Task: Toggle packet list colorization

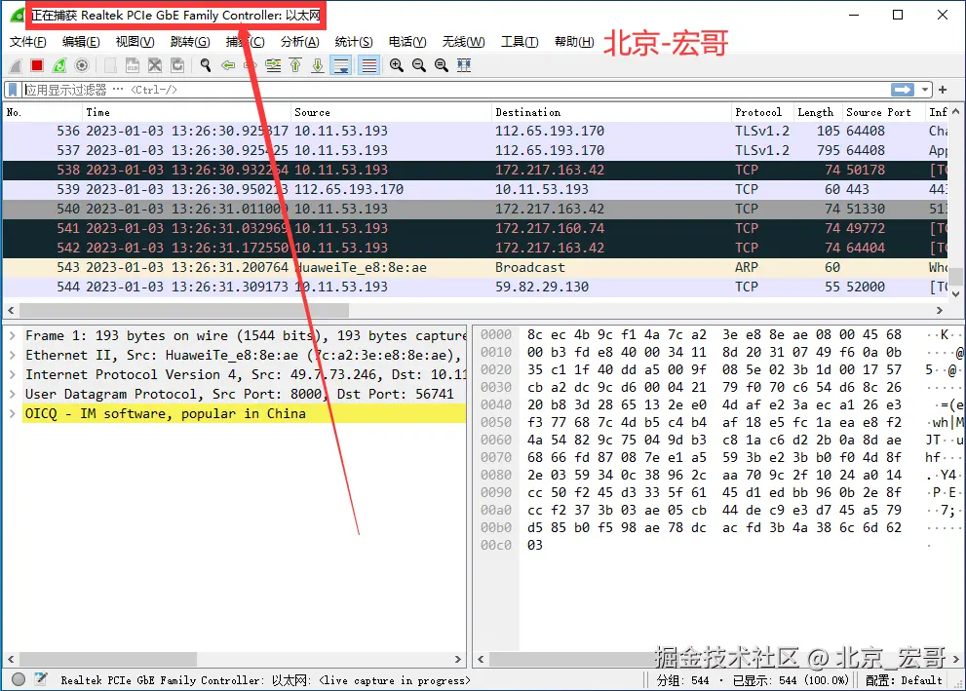Action: tap(368, 65)
